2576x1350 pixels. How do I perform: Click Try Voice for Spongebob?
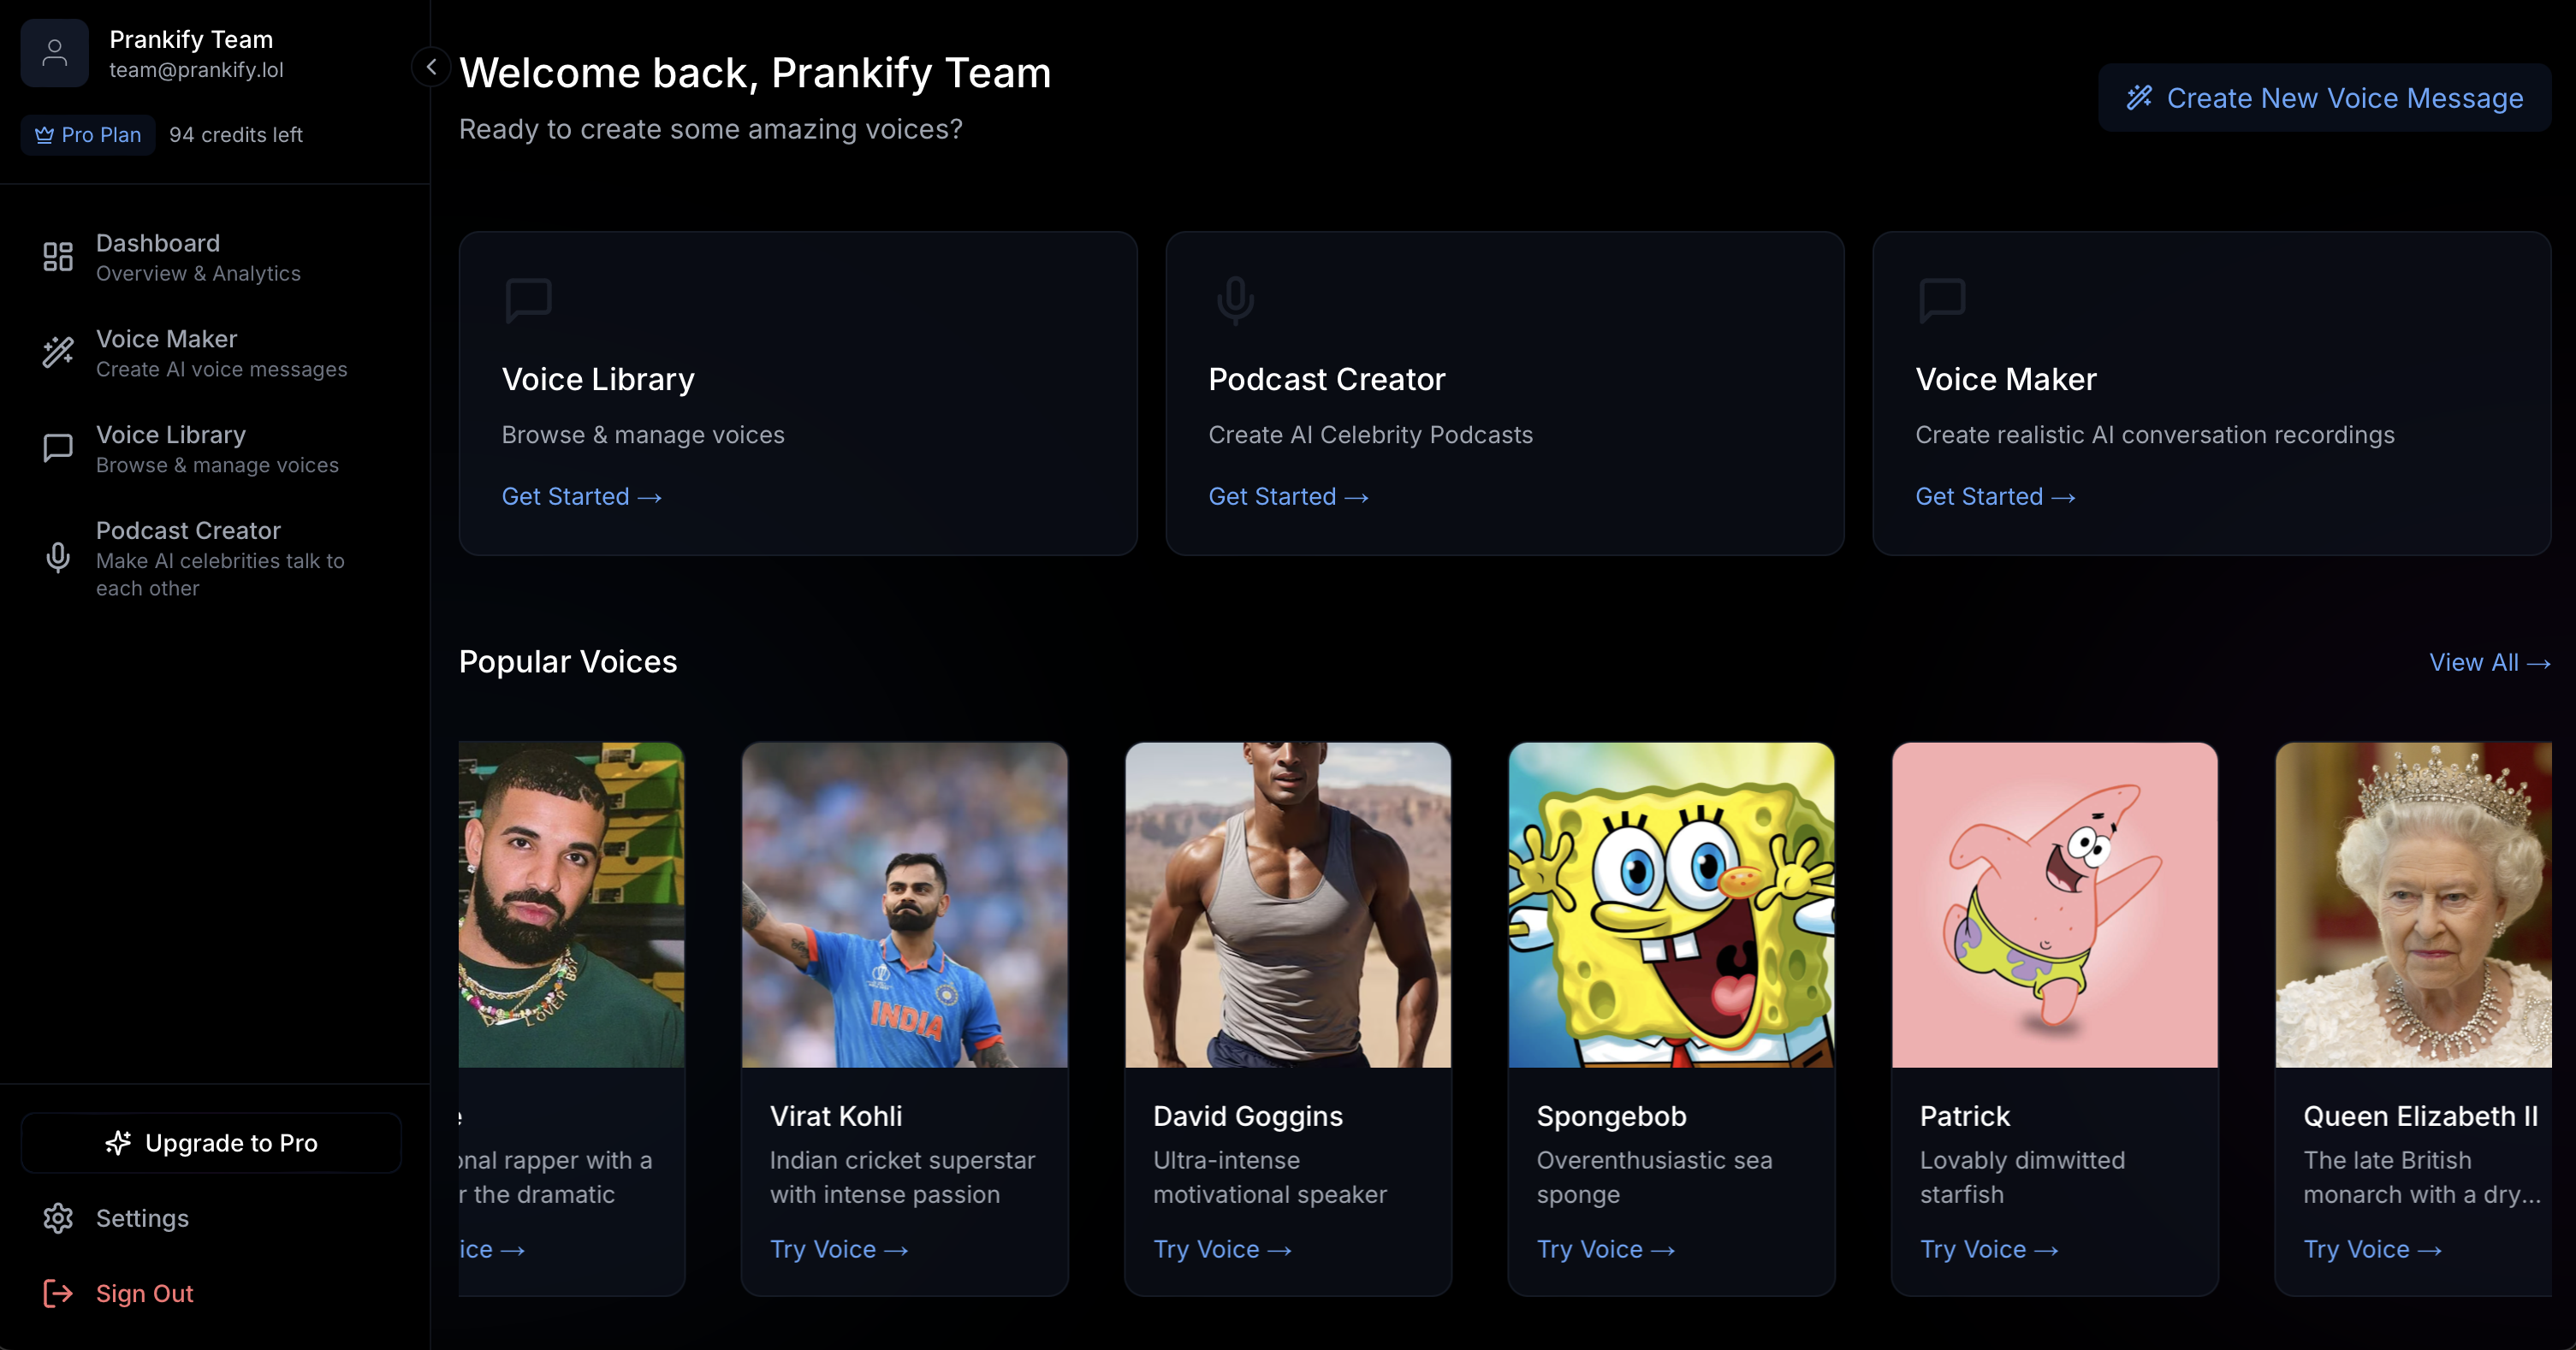point(1605,1250)
